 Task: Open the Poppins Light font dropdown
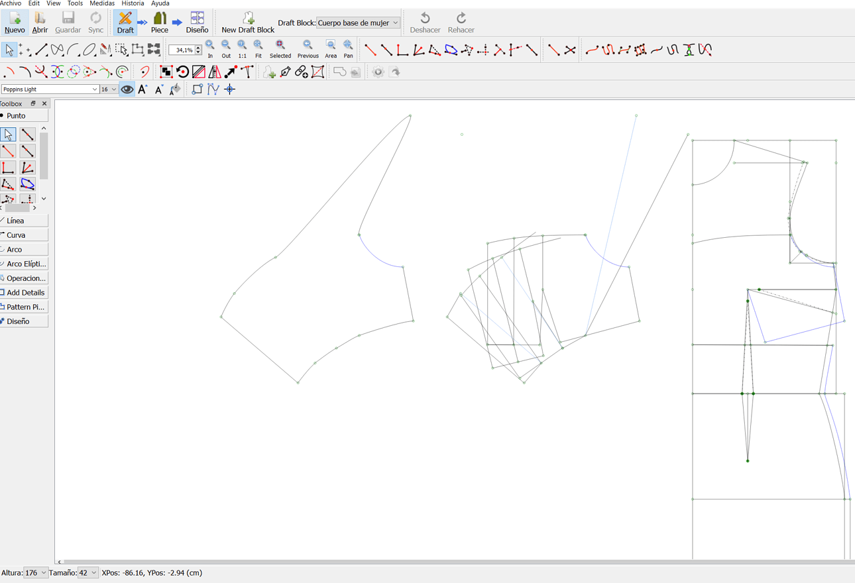(50, 89)
